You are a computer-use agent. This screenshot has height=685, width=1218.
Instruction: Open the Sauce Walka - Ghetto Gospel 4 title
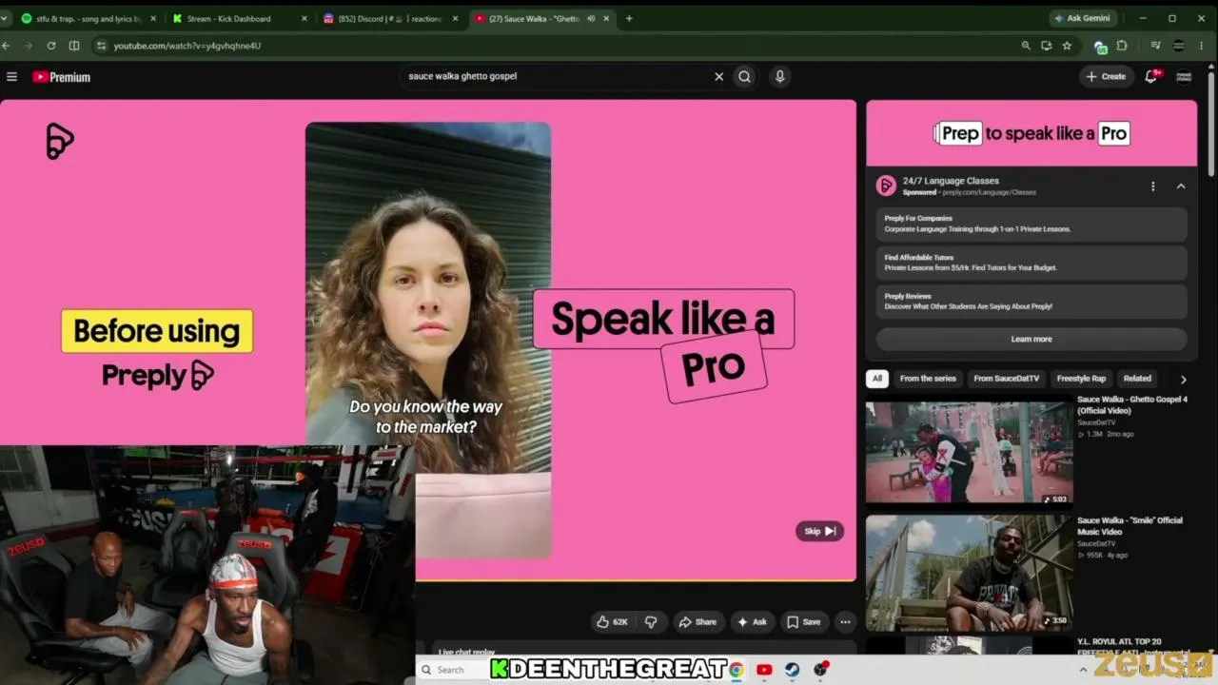[1132, 405]
